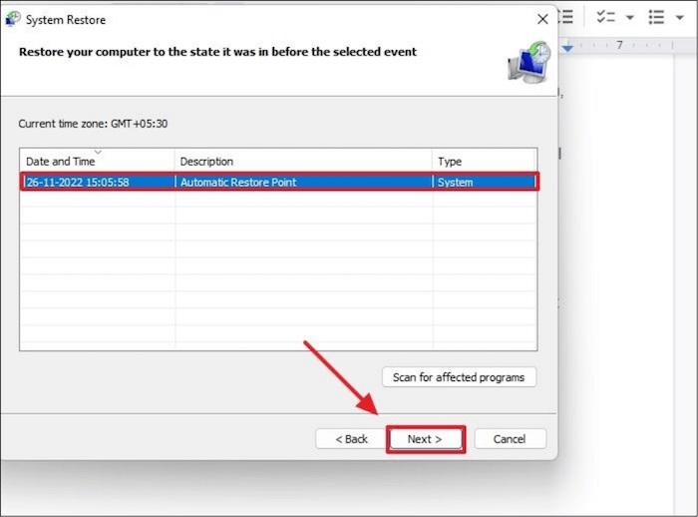
Task: Click the System Restore title bar icon
Action: point(12,19)
